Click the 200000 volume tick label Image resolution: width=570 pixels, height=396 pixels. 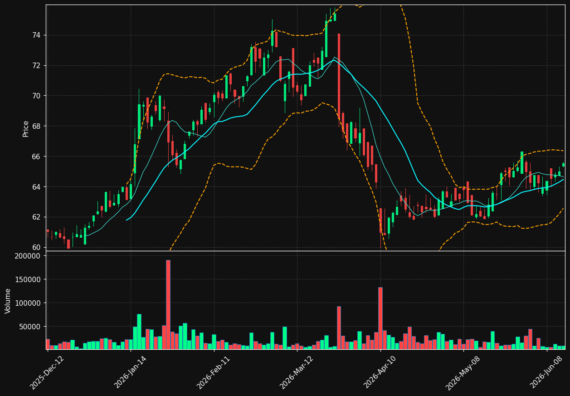[x=28, y=256]
